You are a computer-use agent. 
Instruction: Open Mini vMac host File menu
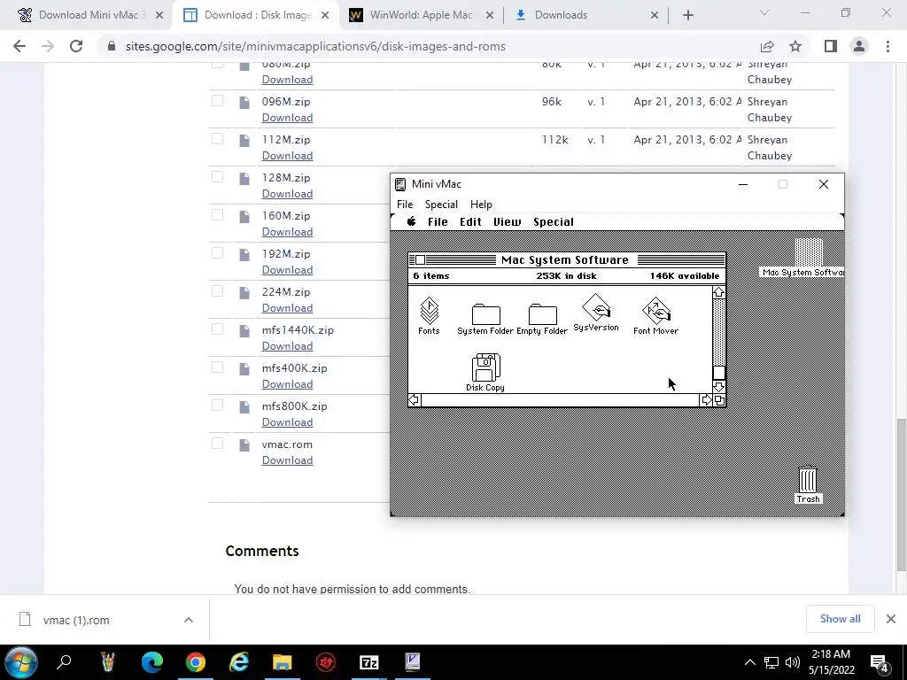405,205
